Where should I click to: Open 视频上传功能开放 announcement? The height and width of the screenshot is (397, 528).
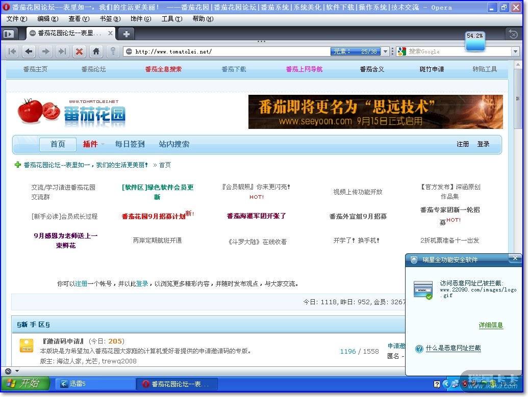click(358, 192)
